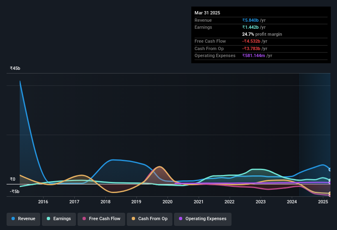Click the Cash From Op tooltip label
The height and width of the screenshot is (230, 337).
(209, 48)
